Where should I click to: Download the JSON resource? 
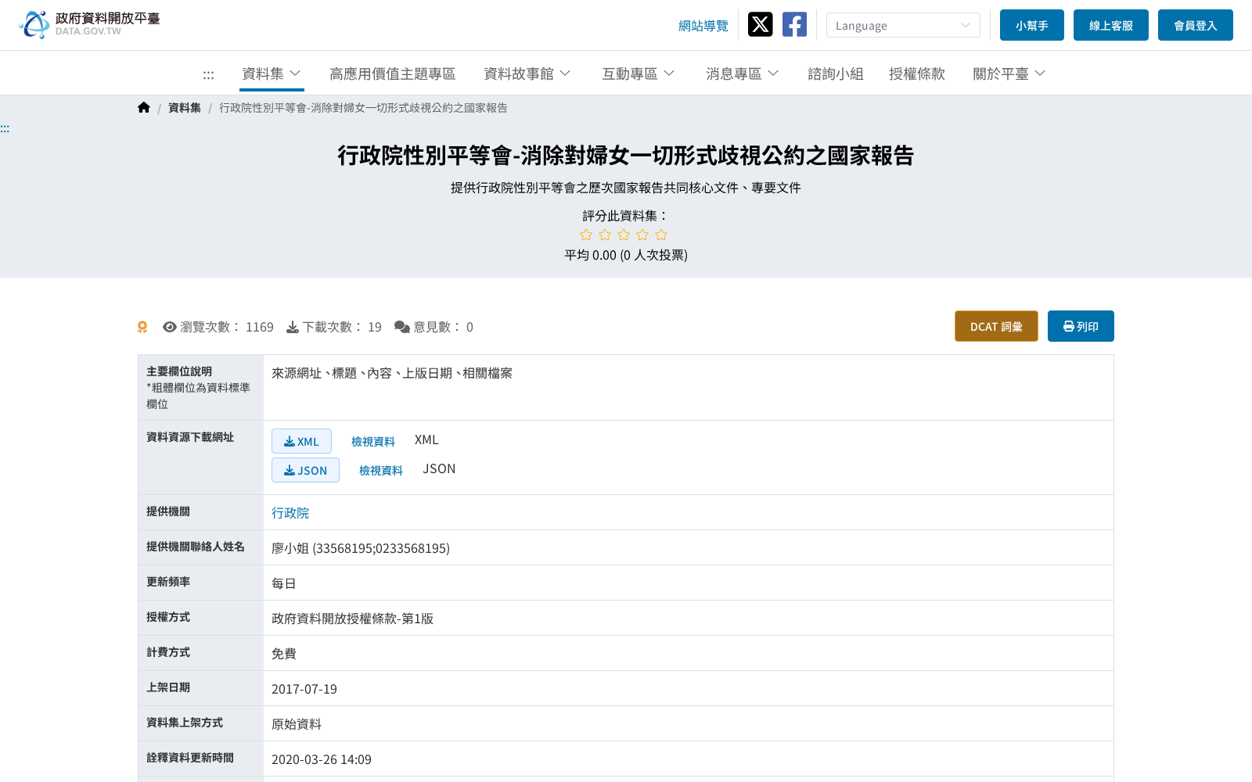point(305,470)
